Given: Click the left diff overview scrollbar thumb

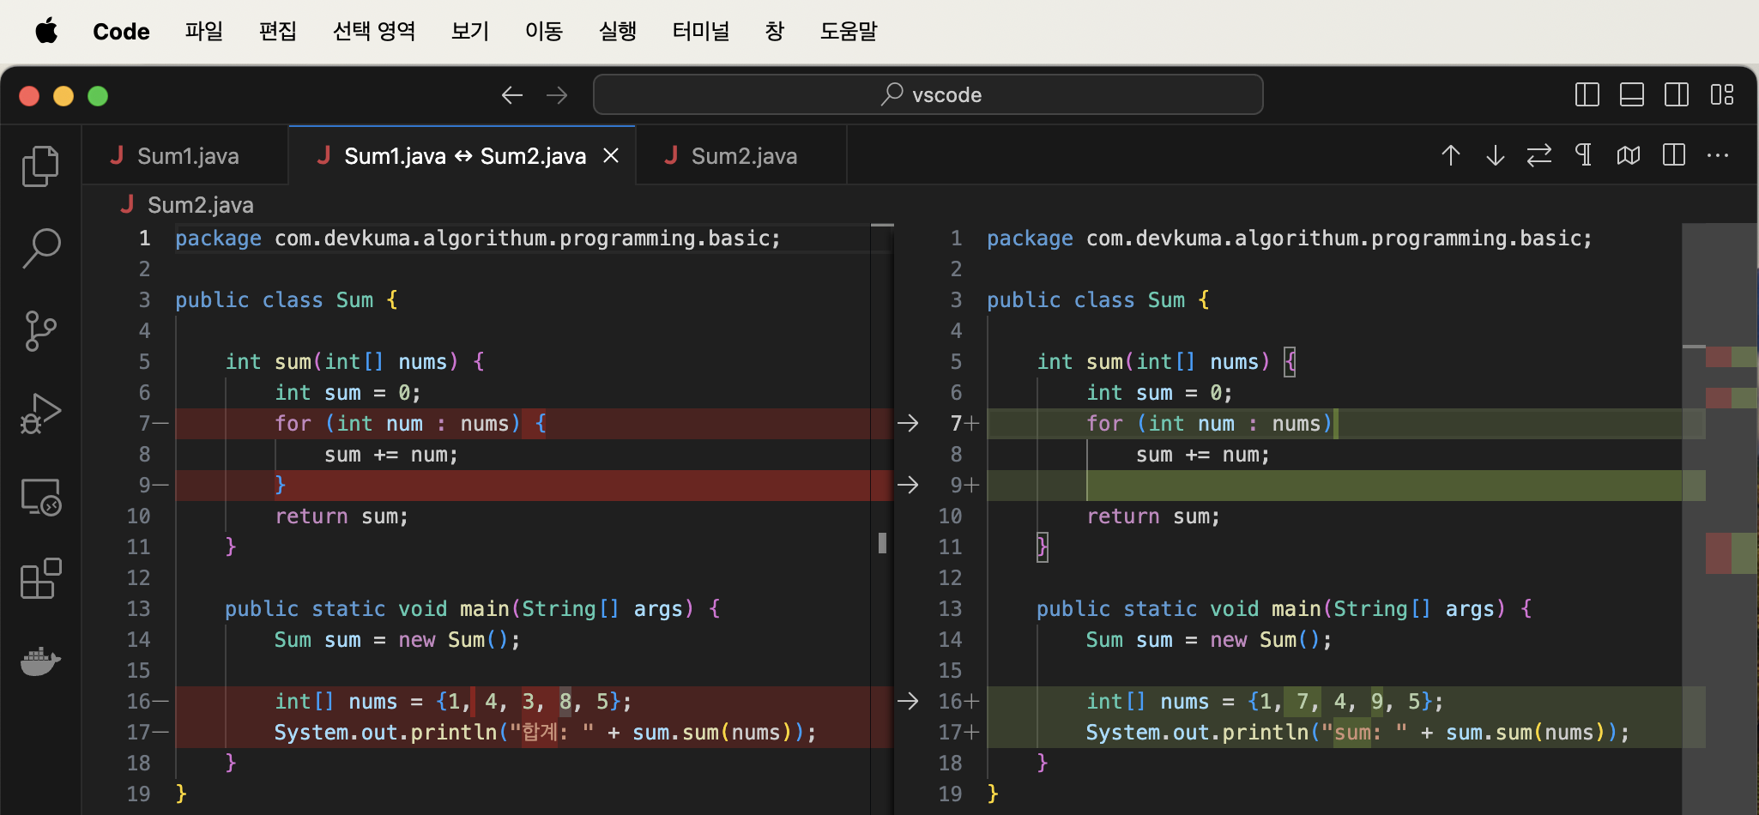Looking at the screenshot, I should (882, 542).
